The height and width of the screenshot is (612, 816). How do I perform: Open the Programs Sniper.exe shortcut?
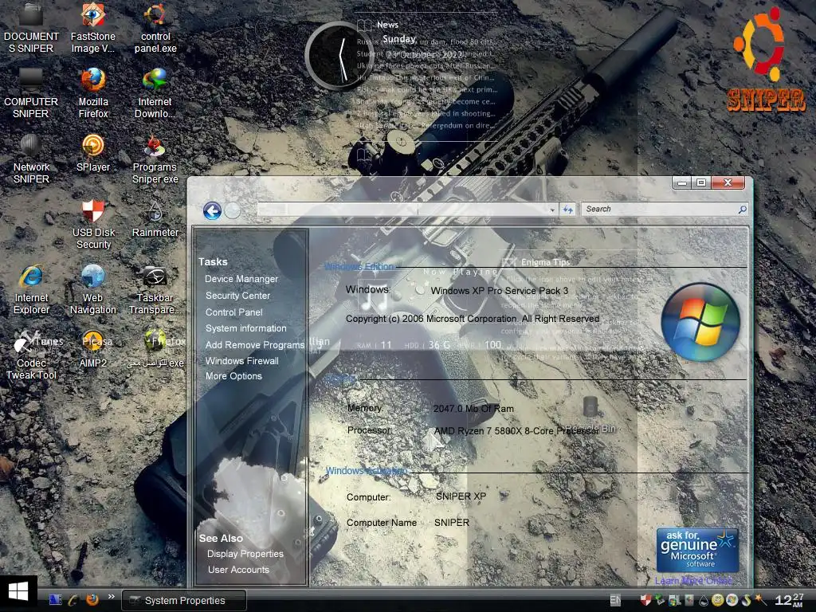pos(155,159)
